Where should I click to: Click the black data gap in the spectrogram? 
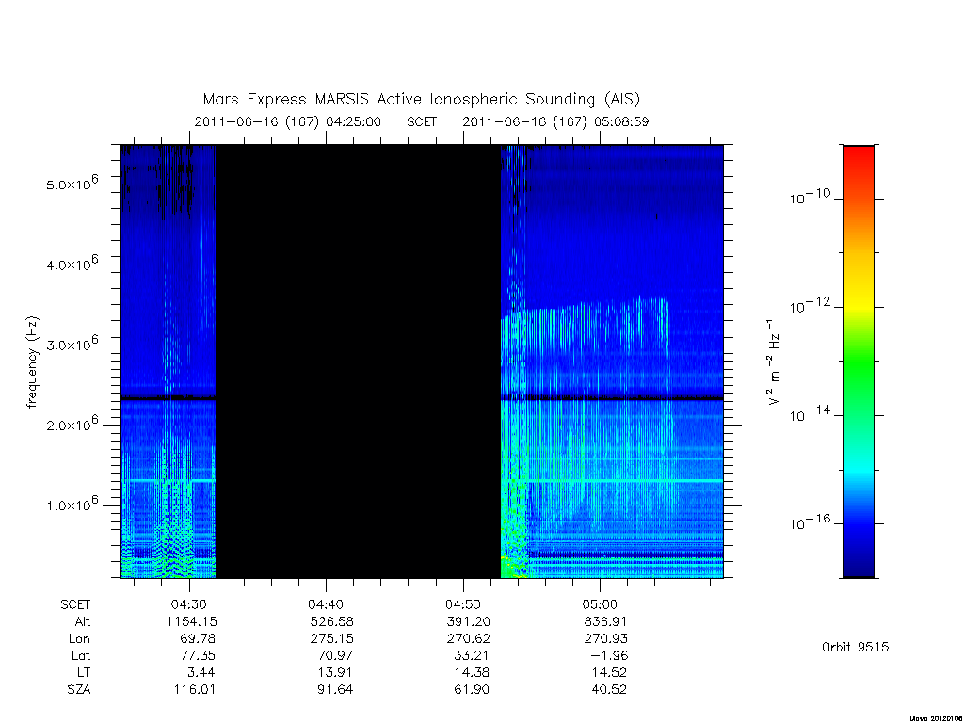pos(359,361)
